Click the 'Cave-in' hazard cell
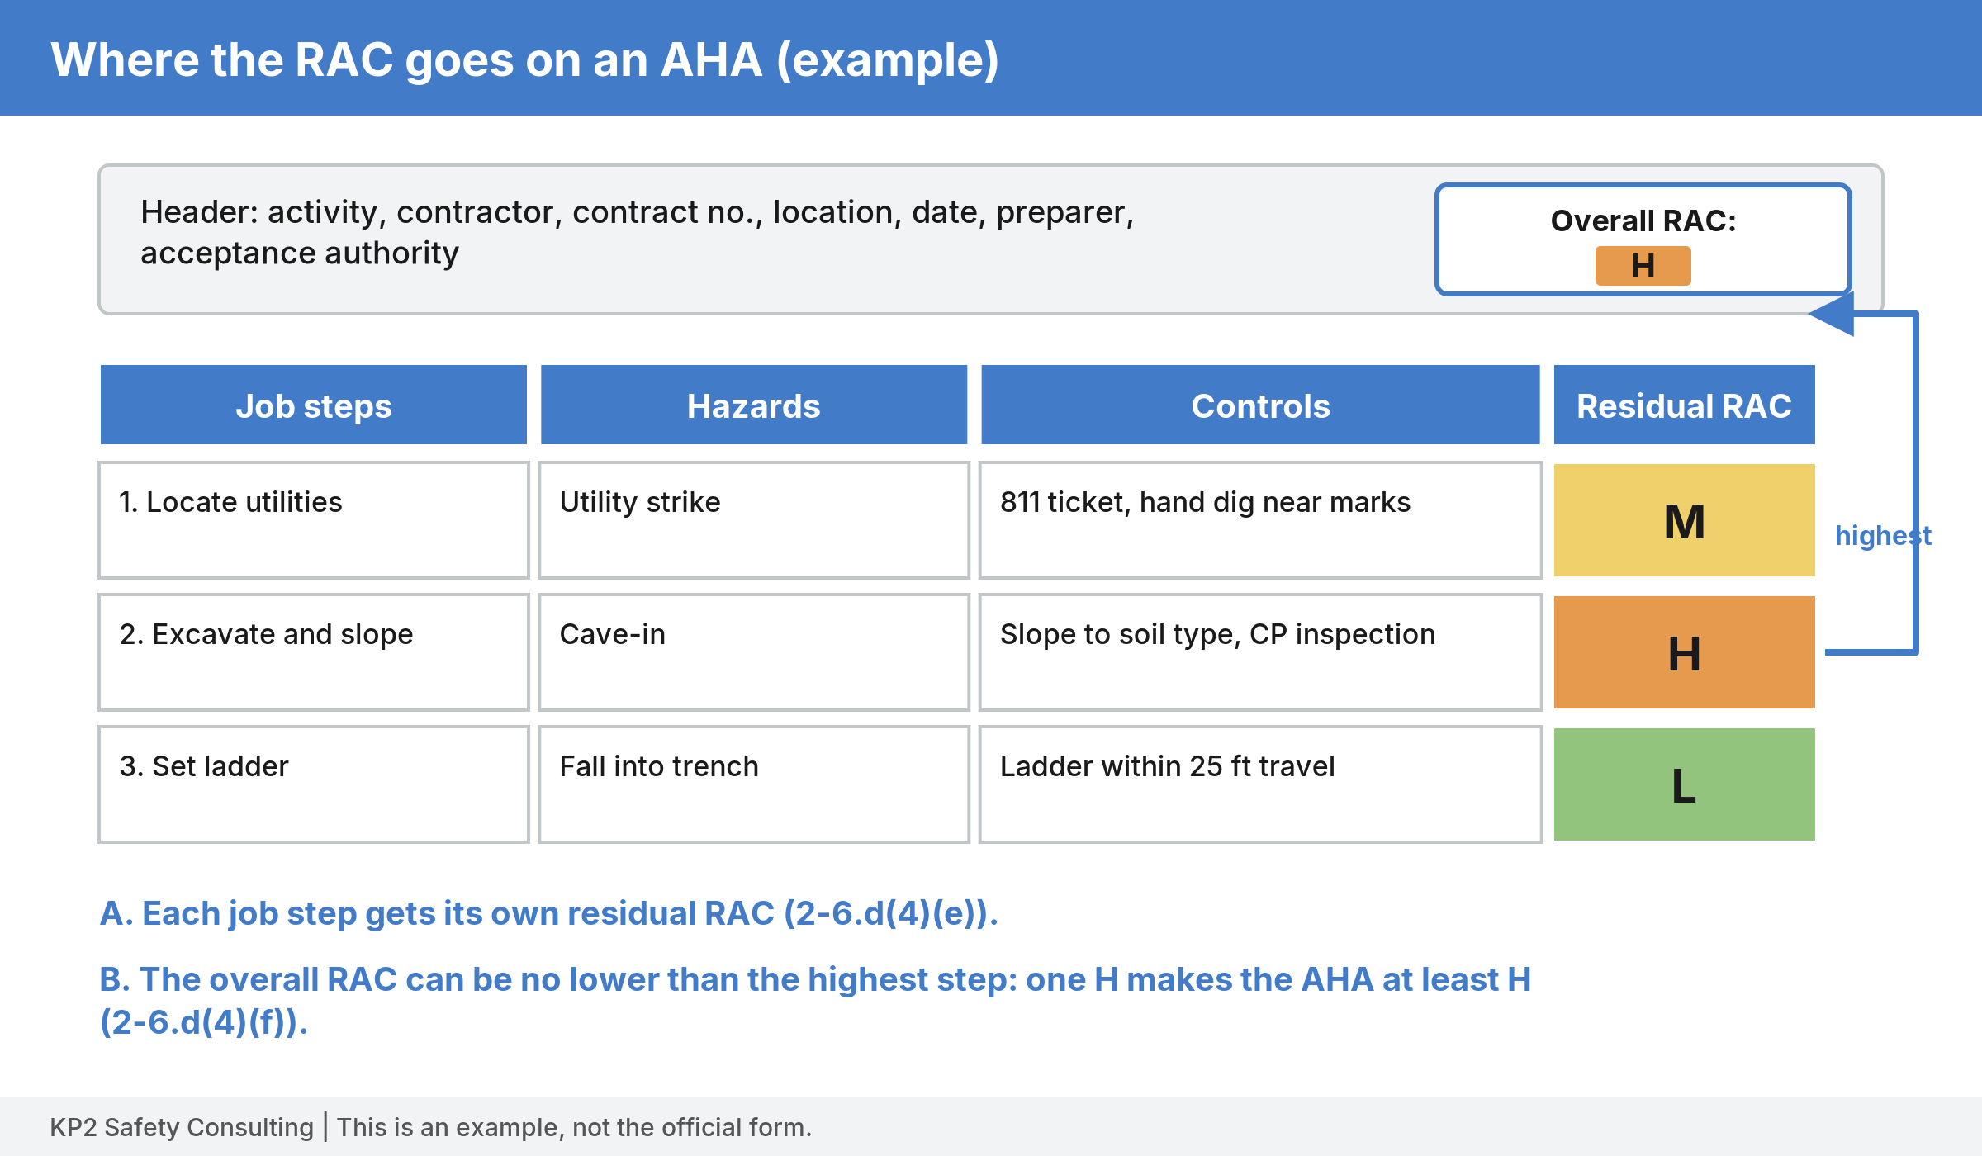The width and height of the screenshot is (1982, 1156). coord(754,652)
